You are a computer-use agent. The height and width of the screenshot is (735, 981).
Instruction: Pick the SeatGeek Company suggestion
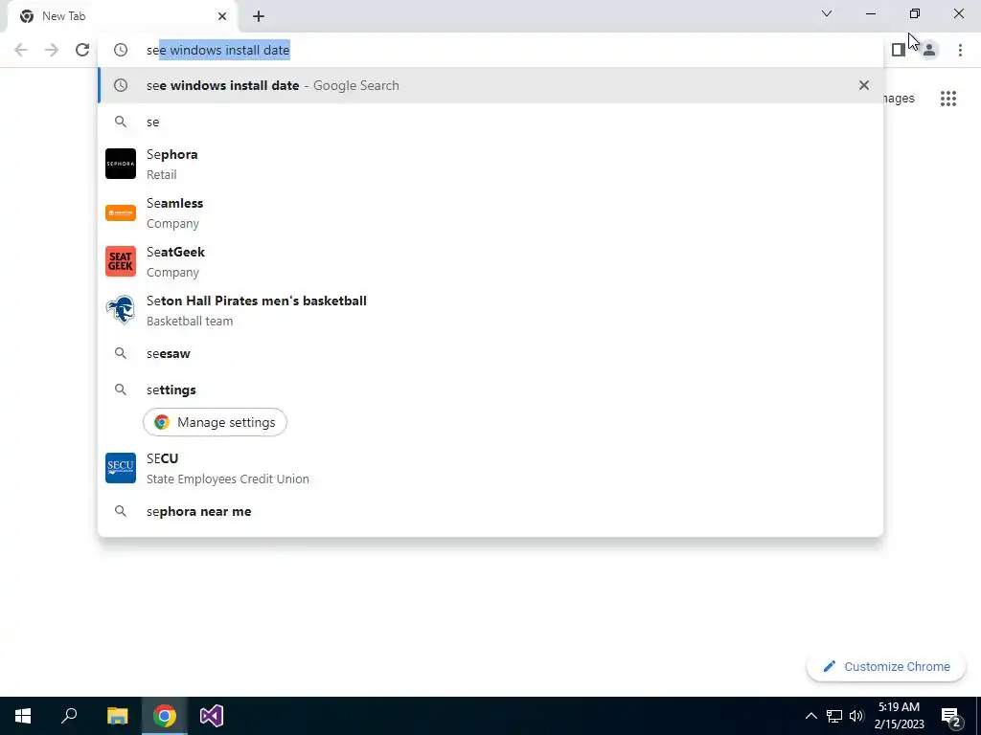pyautogui.click(x=491, y=261)
